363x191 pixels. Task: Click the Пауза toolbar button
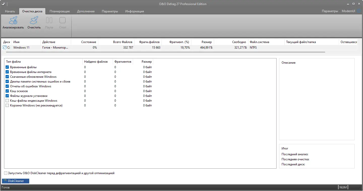tap(49, 23)
